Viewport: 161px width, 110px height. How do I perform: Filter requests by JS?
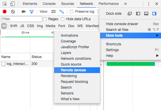(x=22, y=26)
